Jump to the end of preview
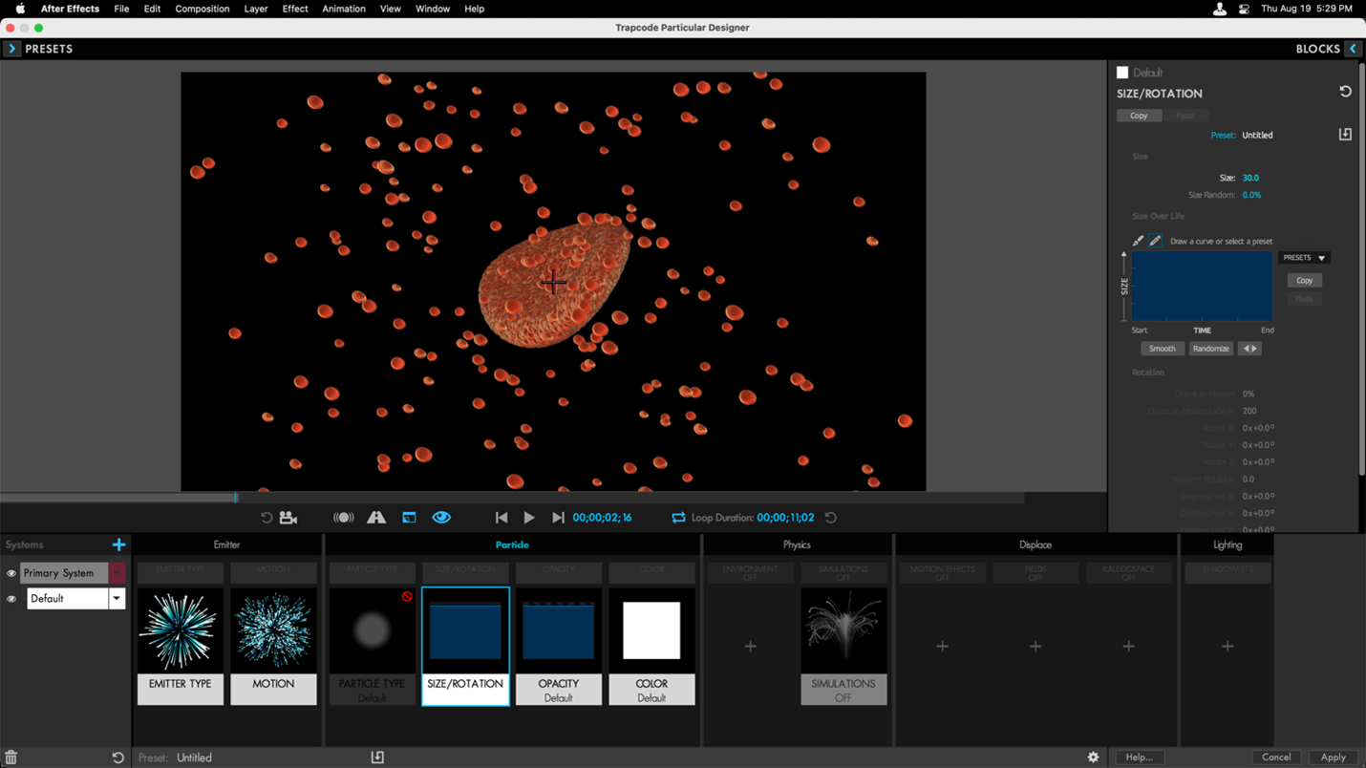The width and height of the screenshot is (1366, 768). click(x=558, y=518)
